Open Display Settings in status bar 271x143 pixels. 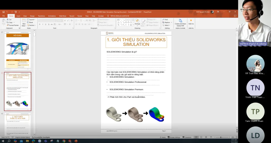(x=174, y=137)
